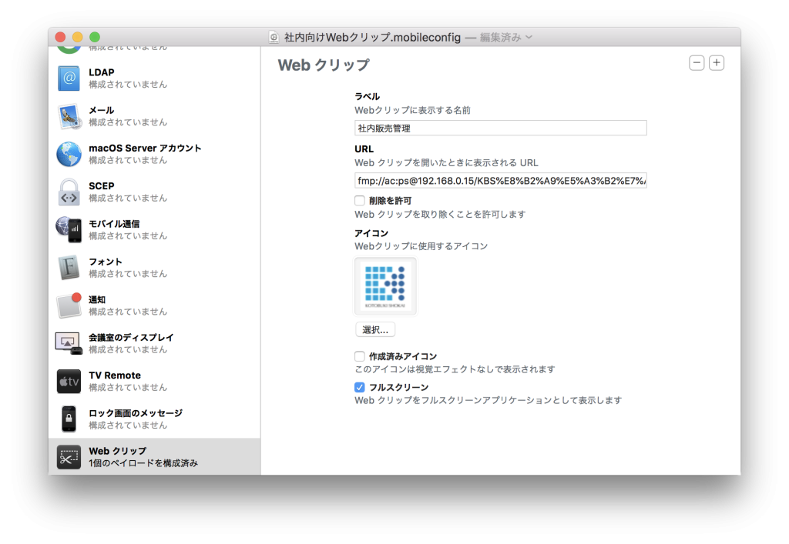Select the 会議室のディスプレイ row label
The width and height of the screenshot is (789, 544).
131,338
